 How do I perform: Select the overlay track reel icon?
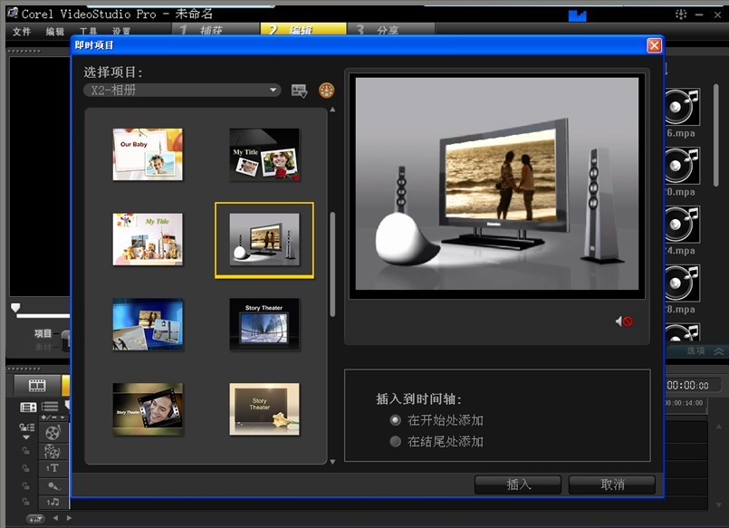(53, 451)
